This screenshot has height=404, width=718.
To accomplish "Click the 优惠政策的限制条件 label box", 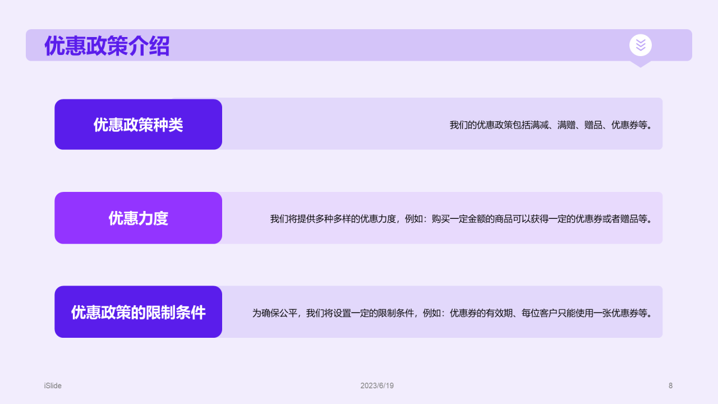I will tap(138, 312).
